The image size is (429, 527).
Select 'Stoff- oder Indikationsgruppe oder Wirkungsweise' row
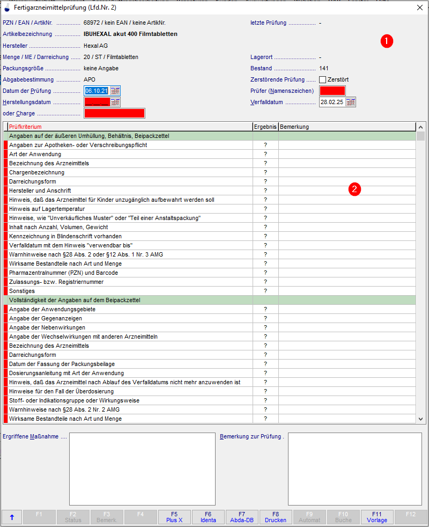point(210,401)
